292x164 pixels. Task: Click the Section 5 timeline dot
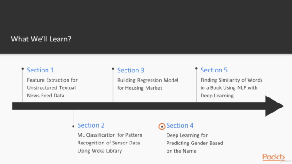point(196,69)
